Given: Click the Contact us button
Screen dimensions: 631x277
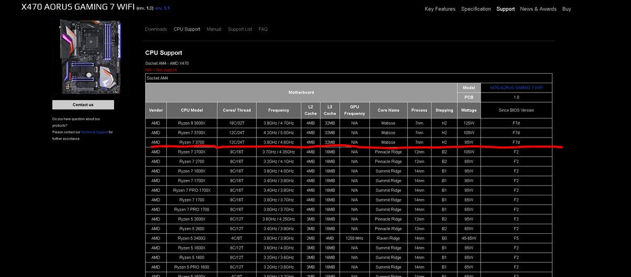Looking at the screenshot, I should 83,105.
